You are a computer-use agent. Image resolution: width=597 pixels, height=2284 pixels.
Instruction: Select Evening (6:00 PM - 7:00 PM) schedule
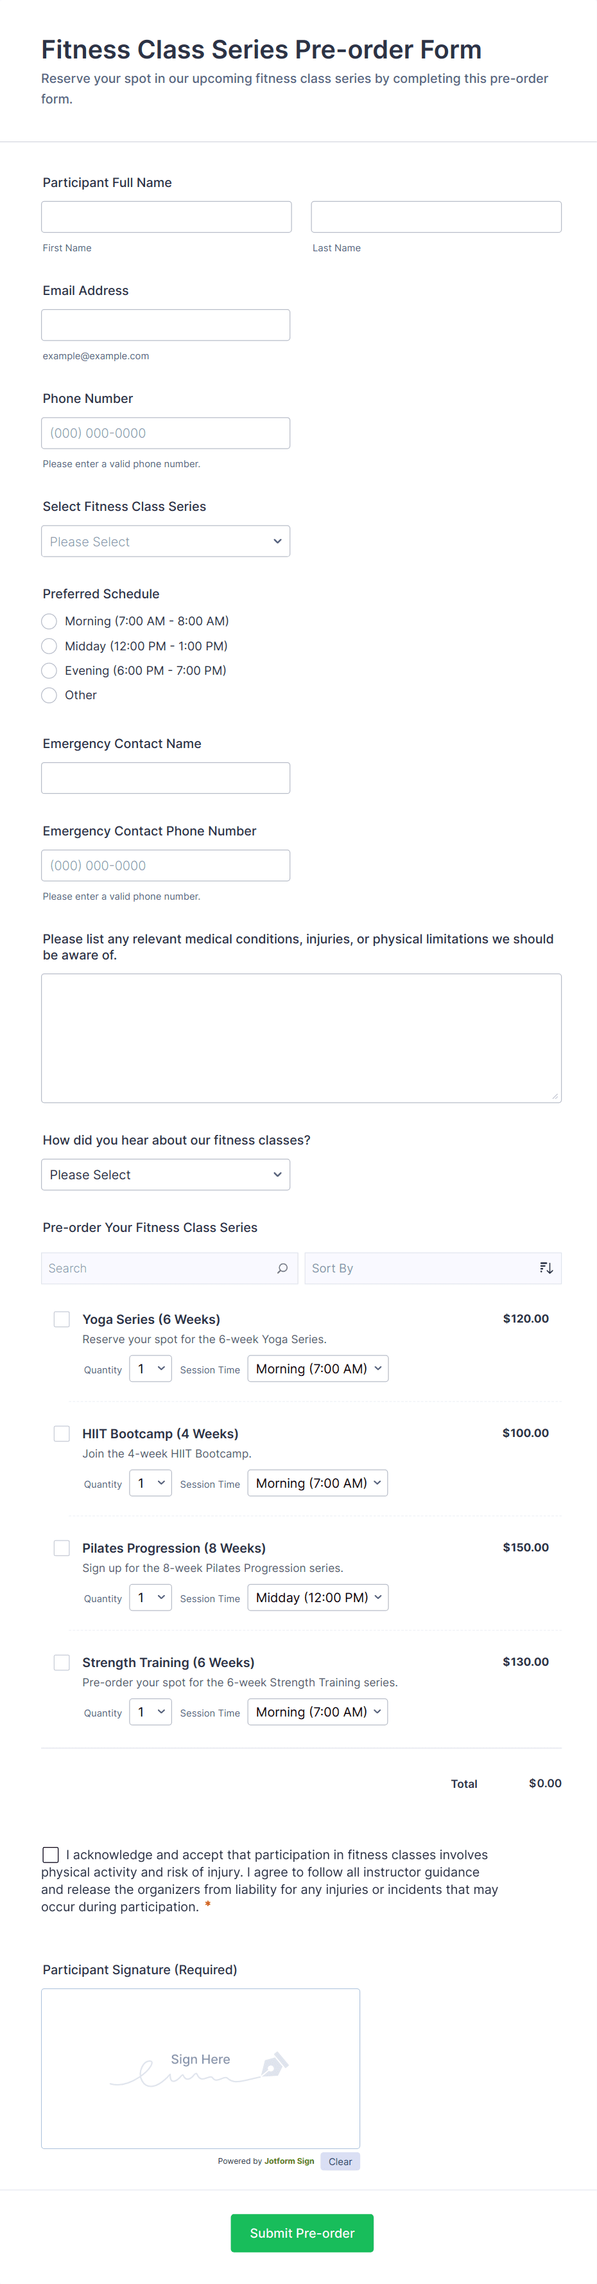(49, 671)
